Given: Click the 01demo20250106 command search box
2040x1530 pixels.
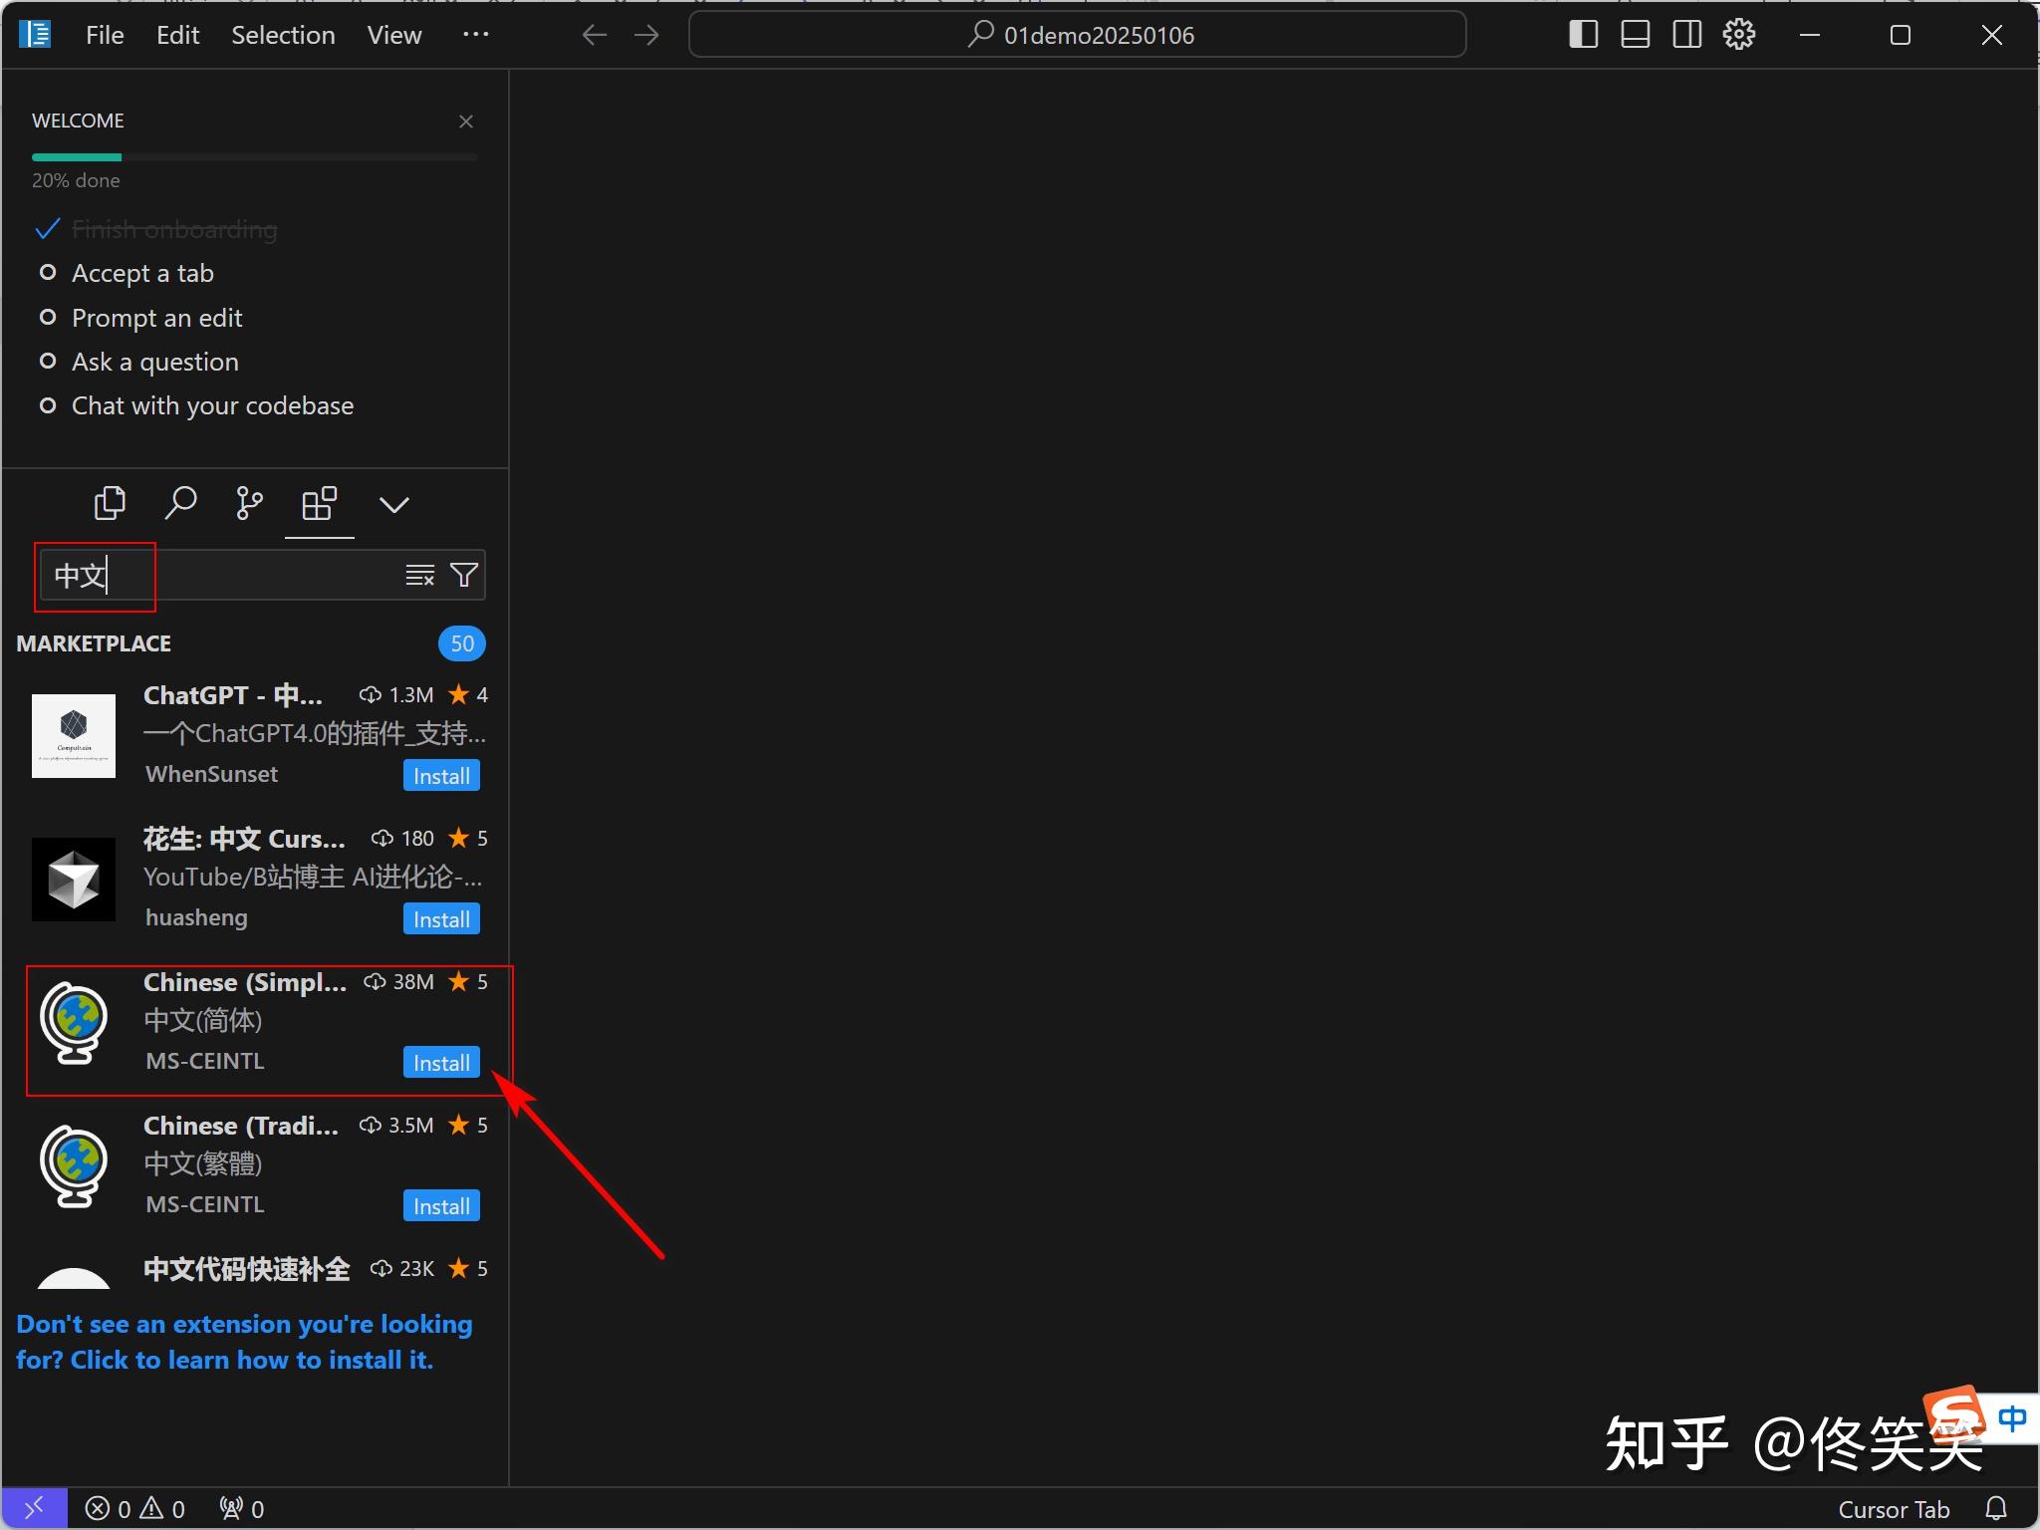Looking at the screenshot, I should 1078,35.
